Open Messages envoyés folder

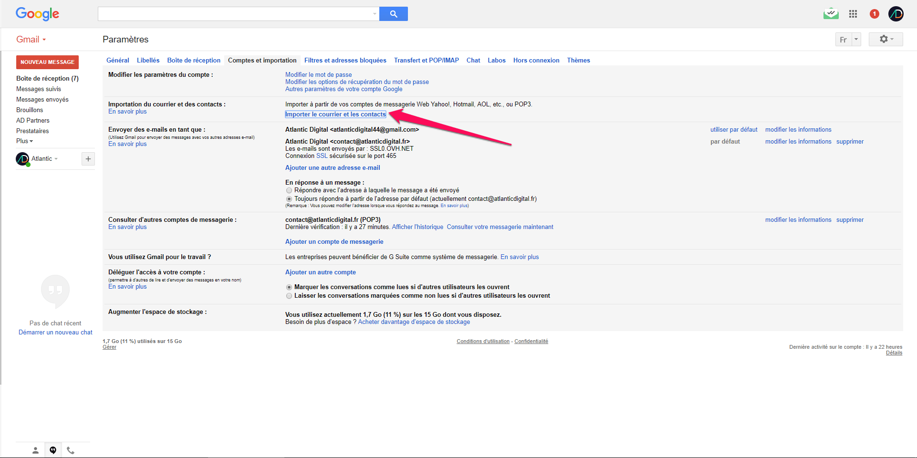(x=42, y=99)
